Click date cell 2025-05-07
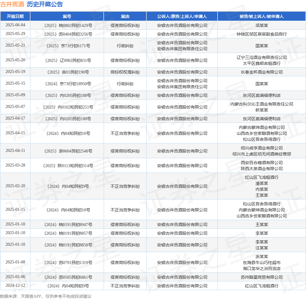The width and height of the screenshot is (306, 299). click(x=15, y=107)
